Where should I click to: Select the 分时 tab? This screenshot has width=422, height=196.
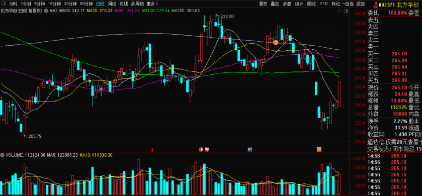point(13,4)
